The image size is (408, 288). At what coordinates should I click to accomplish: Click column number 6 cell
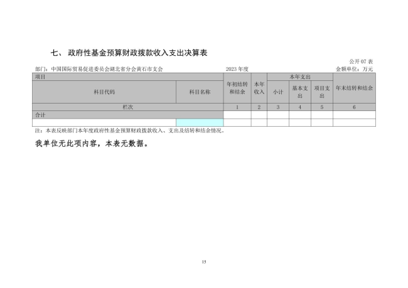354,107
